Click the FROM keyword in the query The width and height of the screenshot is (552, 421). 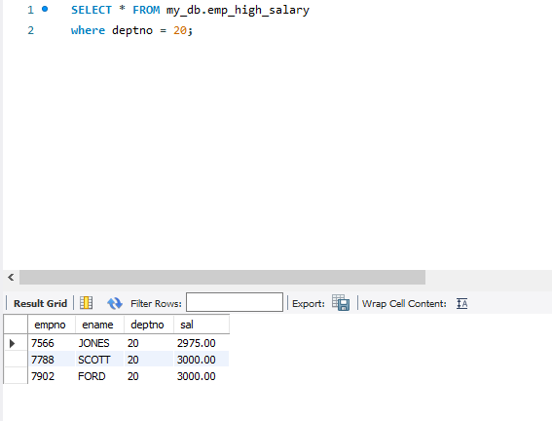coord(146,10)
